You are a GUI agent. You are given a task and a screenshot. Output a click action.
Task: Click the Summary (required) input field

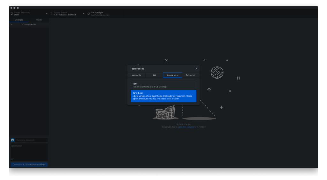coord(32,140)
